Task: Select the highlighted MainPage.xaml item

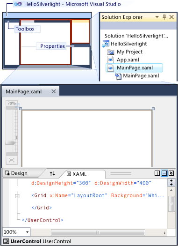Action: (134, 68)
